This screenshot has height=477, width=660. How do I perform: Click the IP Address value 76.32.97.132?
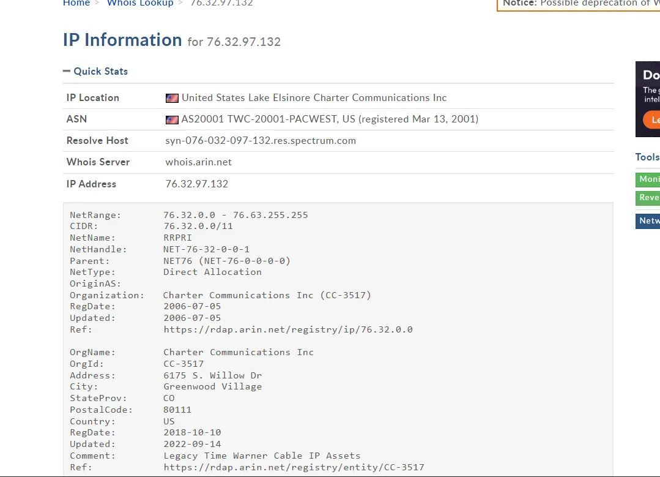(x=196, y=184)
